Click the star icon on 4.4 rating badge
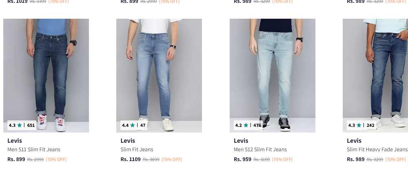This screenshot has height=170, width=408. [x=133, y=125]
